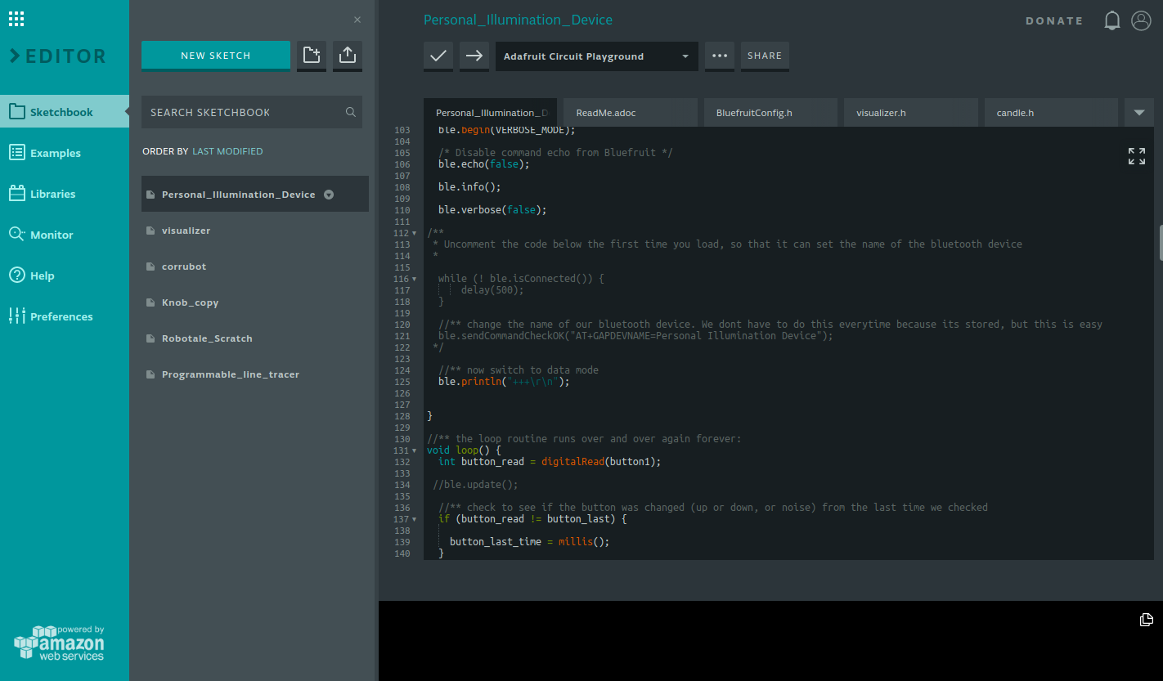Open the more actions ellipsis menu
Image resolution: width=1163 pixels, height=681 pixels.
tap(719, 56)
